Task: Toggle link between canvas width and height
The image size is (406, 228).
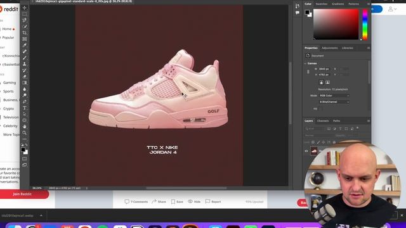Action: [308, 72]
